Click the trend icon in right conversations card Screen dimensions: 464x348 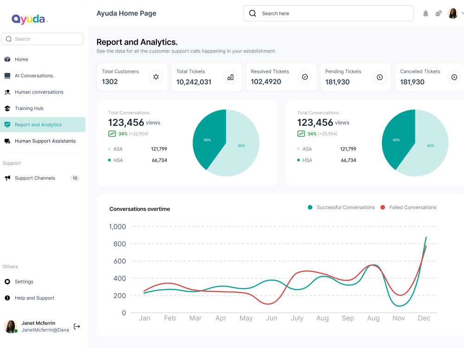(301, 134)
